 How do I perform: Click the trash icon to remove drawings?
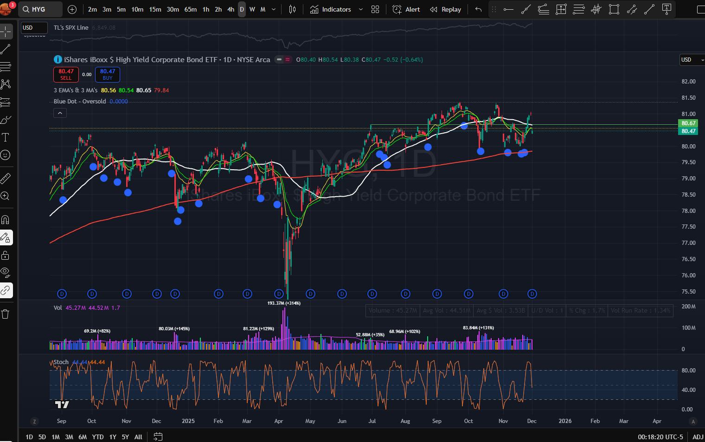click(6, 314)
